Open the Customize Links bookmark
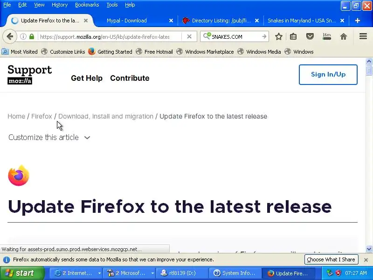The width and height of the screenshot is (373, 280). click(63, 52)
